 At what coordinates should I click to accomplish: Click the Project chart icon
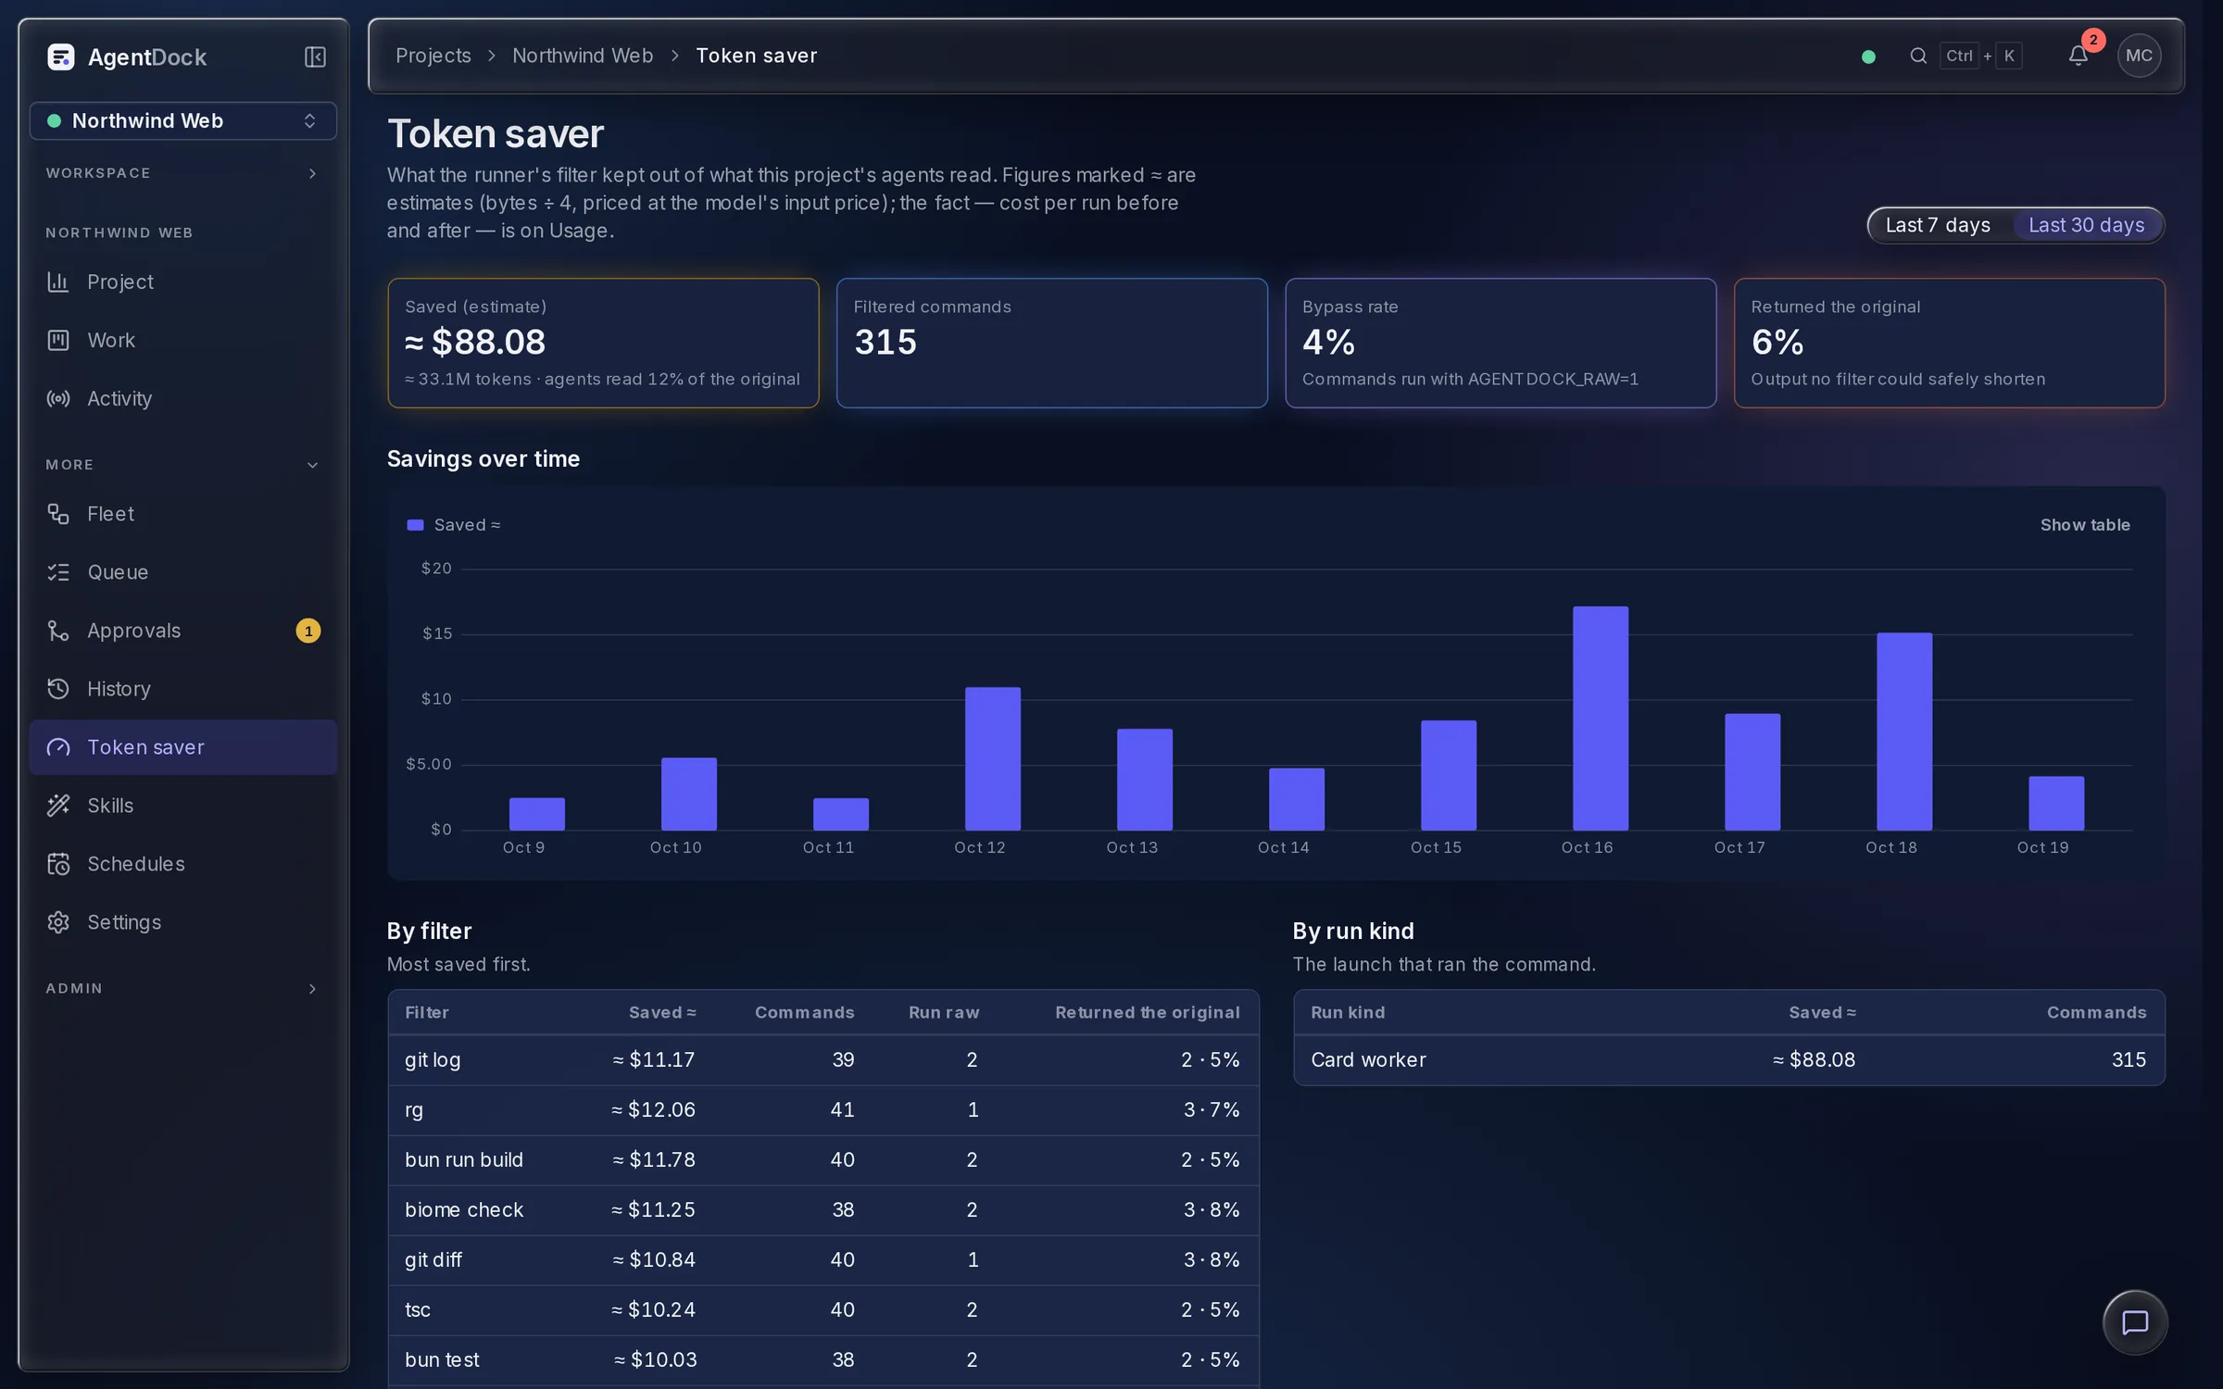(x=58, y=282)
